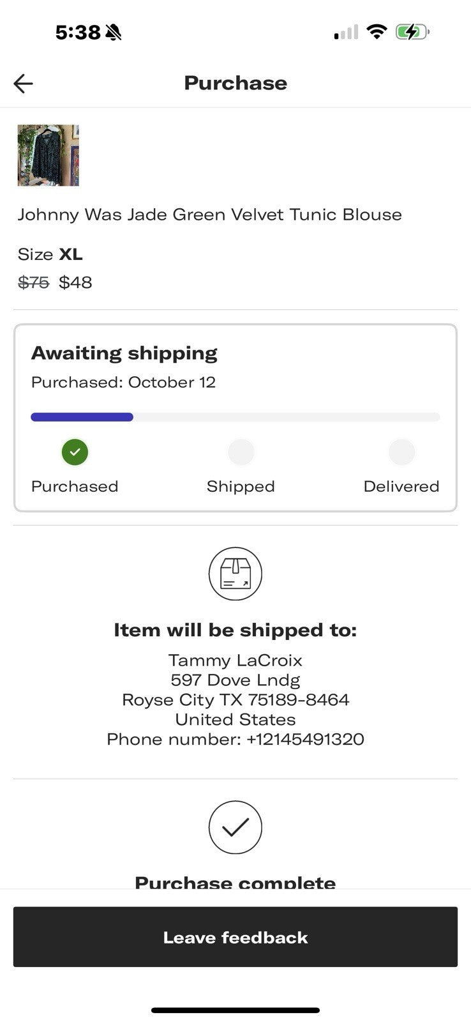Tap the Delivered status circle
The width and height of the screenshot is (471, 1022).
(x=401, y=452)
